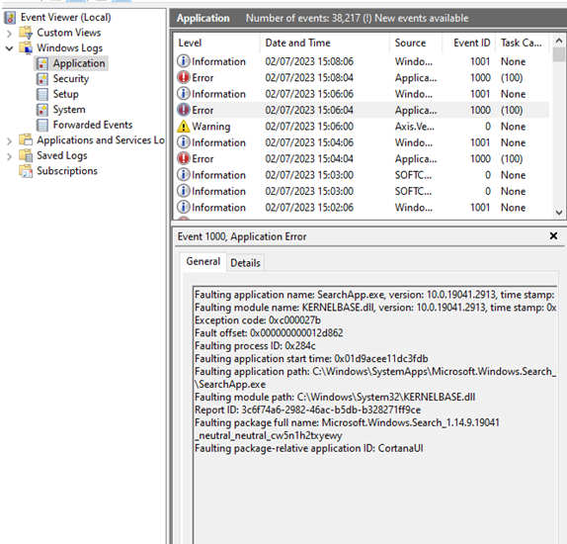Select the Security log icon
567x544 pixels.
42,78
